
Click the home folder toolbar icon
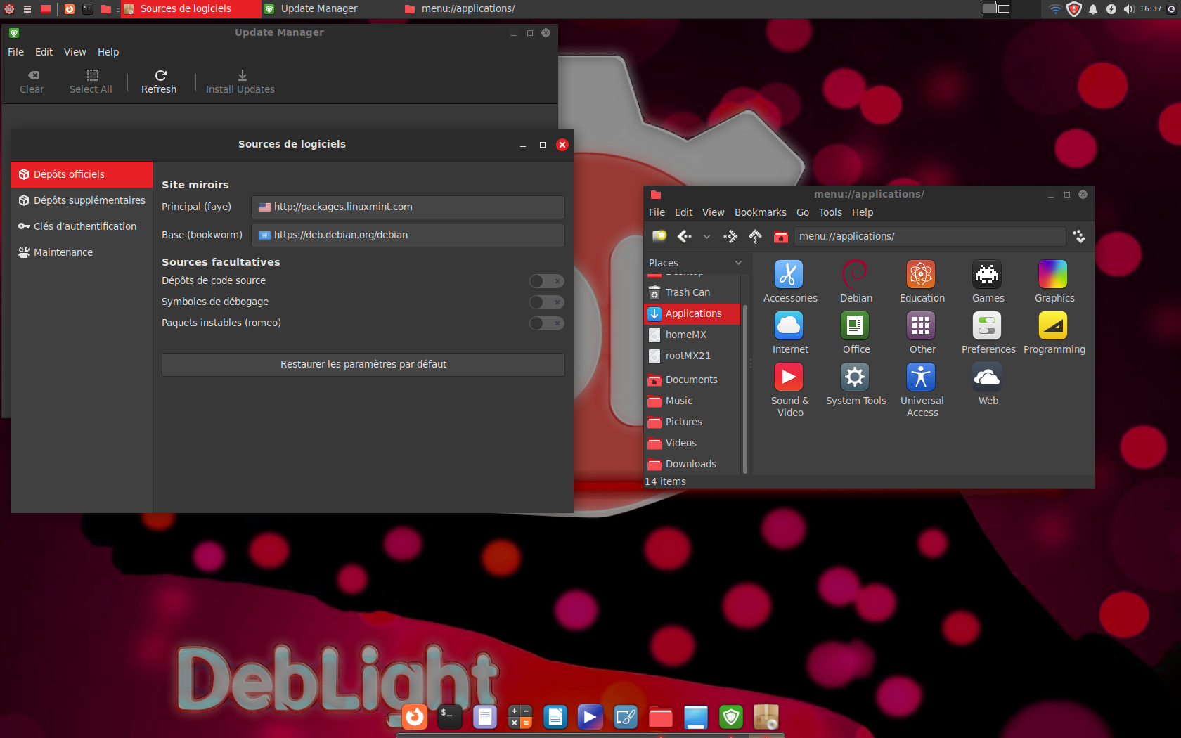pos(780,237)
